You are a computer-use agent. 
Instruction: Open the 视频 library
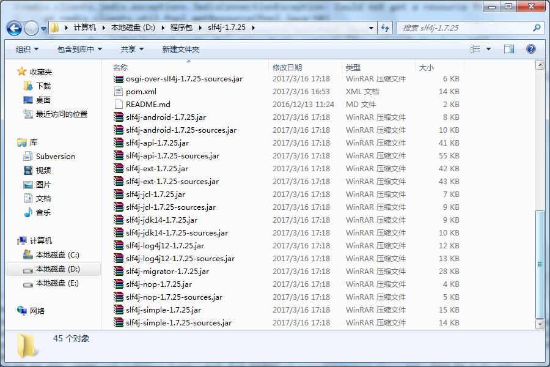(x=43, y=170)
